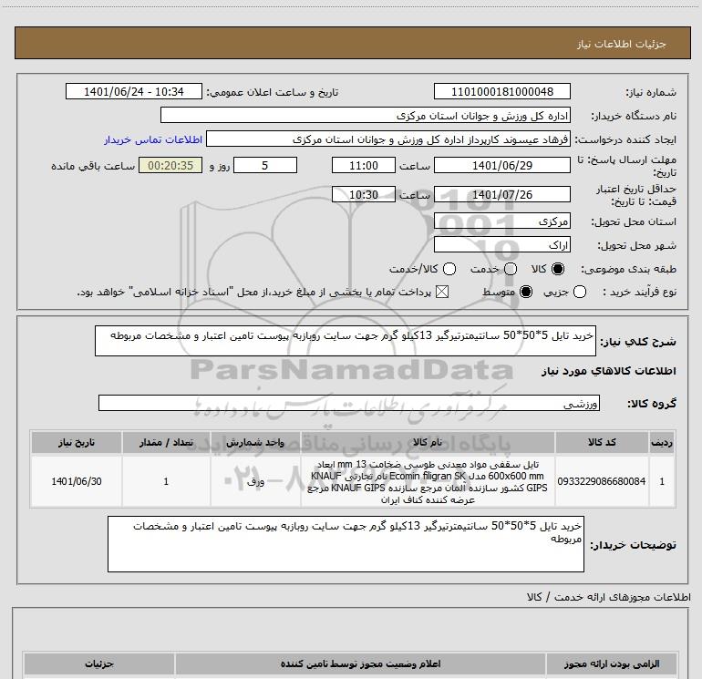
Task: Click the الزامی بودن ارائه مجوز column header
Action: pos(612,664)
